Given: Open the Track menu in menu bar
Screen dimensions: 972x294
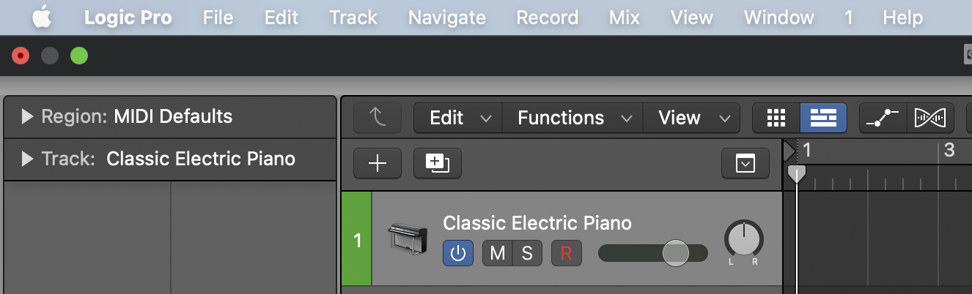Looking at the screenshot, I should tap(353, 17).
